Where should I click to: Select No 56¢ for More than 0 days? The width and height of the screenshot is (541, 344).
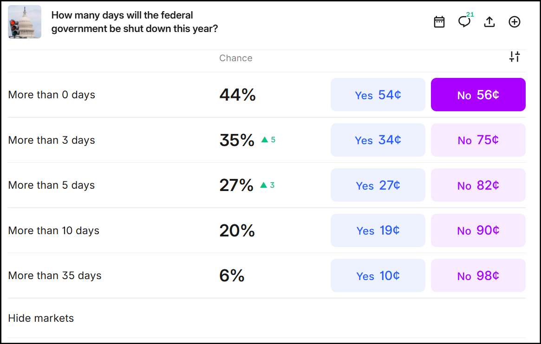pyautogui.click(x=478, y=95)
